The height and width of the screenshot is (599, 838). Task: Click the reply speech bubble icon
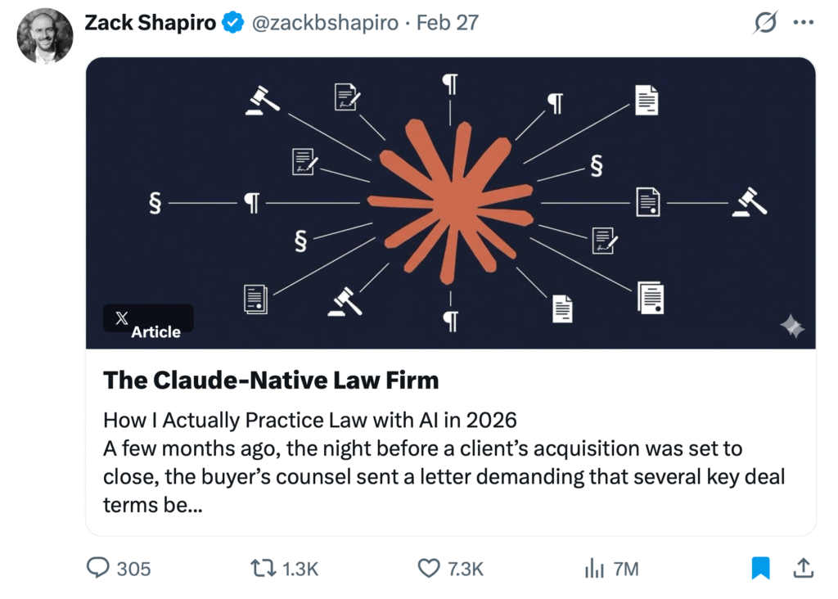click(99, 568)
